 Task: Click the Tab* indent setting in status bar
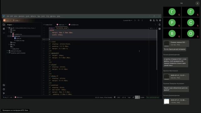tap(129, 97)
